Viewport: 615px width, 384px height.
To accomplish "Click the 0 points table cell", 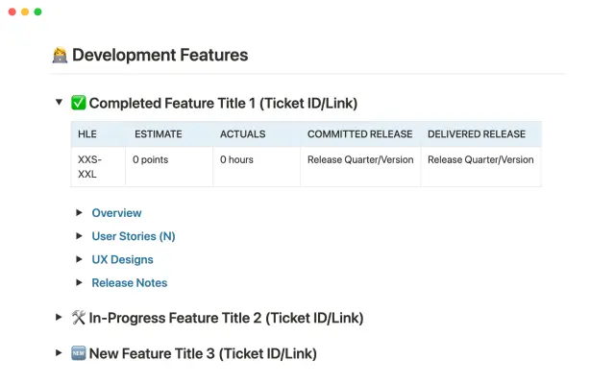I will [169, 167].
